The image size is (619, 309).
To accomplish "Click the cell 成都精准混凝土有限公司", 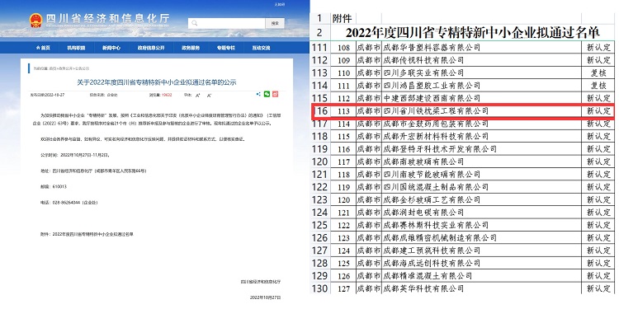I will click(x=481, y=276).
